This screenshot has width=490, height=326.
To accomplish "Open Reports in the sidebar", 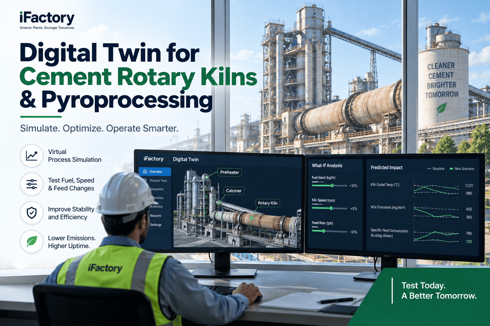I will [155, 216].
